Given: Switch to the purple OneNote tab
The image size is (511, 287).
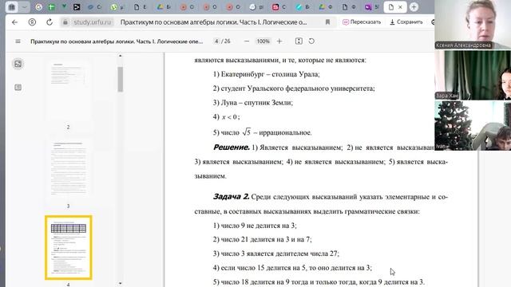Looking at the screenshot, I should [370, 7].
